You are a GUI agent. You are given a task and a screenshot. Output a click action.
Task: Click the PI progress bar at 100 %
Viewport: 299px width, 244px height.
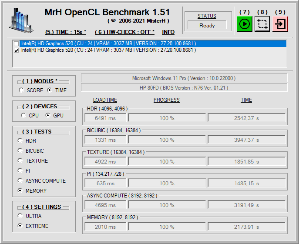pyautogui.click(x=167, y=183)
